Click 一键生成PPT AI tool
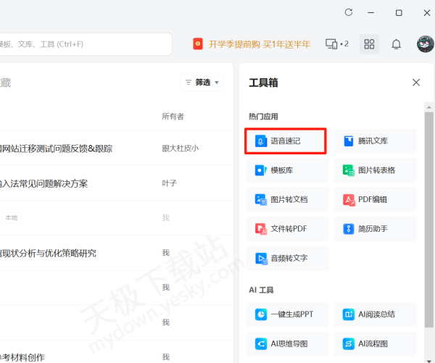435x363 pixels. coord(287,314)
